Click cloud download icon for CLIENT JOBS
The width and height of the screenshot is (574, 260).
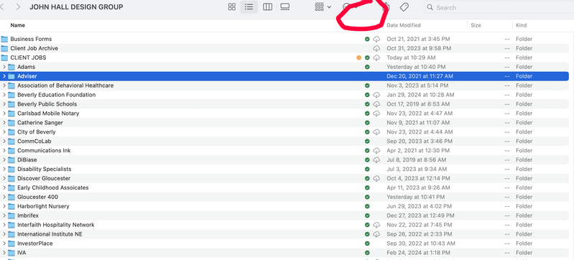point(376,57)
